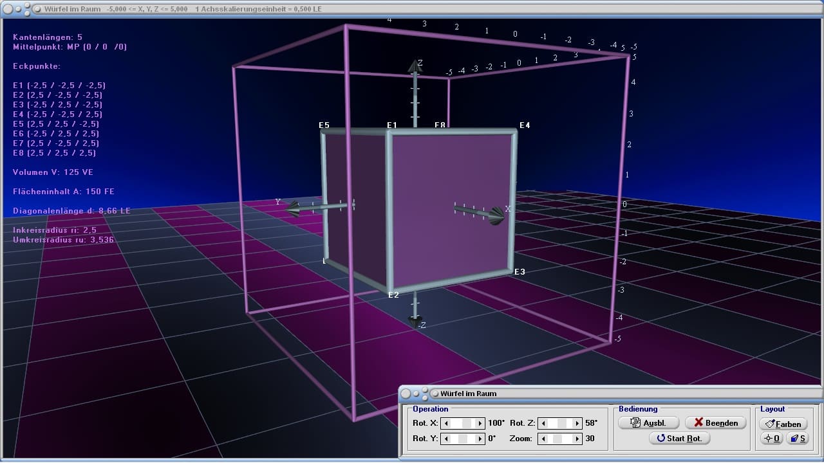Click the Y axis arrowhead
Screen dimensions: 824x463
[294, 208]
